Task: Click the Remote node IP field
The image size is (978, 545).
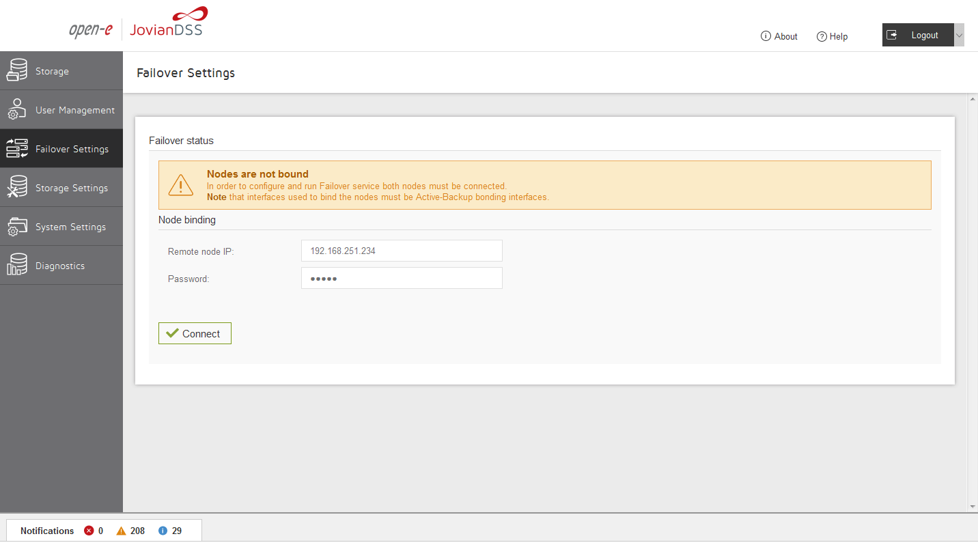Action: coord(402,251)
